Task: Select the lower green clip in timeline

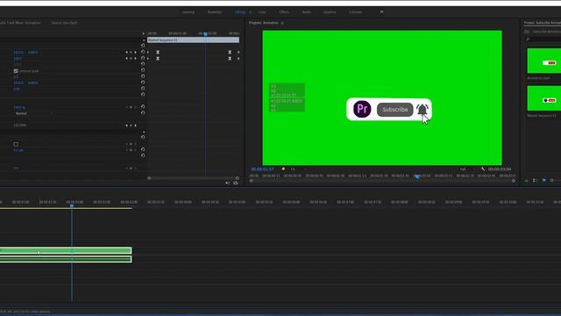Action: [66, 259]
